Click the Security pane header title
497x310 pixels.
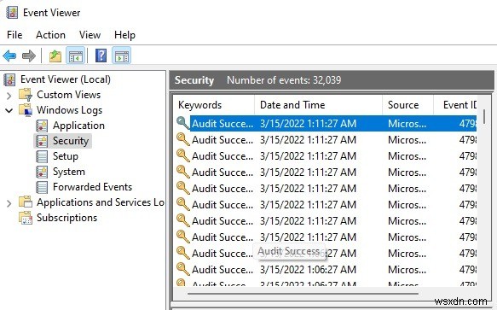pos(194,80)
